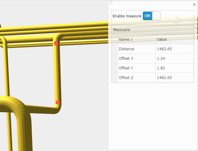This screenshot has height=151, width=198.
Task: Click the lower red measurement point
Action: click(58, 103)
